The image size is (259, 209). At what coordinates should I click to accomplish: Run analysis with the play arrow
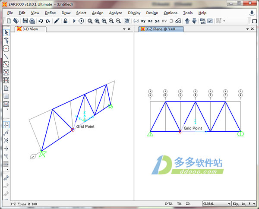tap(74, 21)
